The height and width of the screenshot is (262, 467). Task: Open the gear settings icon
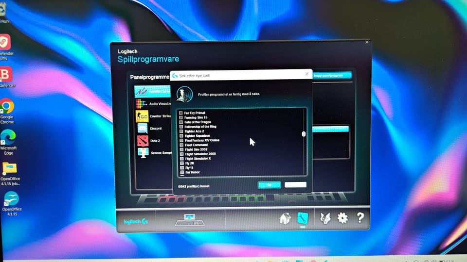click(x=342, y=218)
